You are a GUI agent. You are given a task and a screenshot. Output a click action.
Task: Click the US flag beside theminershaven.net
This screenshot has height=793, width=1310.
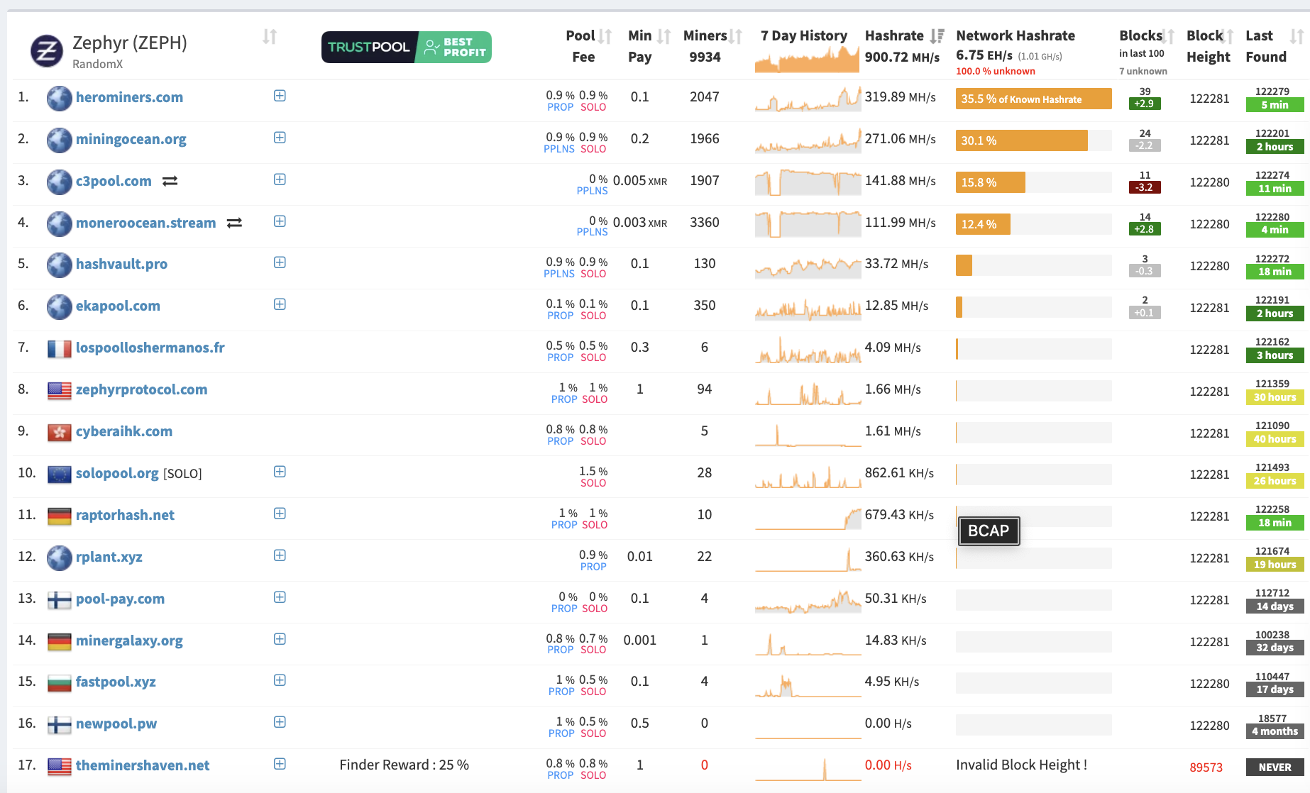(60, 766)
